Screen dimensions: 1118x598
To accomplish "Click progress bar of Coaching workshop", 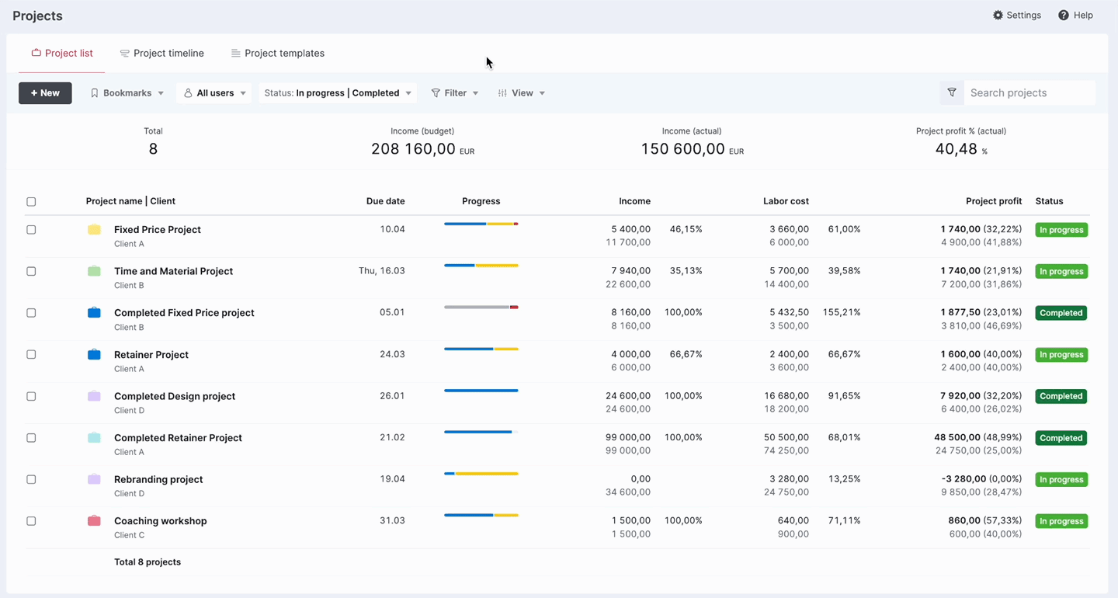I will click(481, 515).
